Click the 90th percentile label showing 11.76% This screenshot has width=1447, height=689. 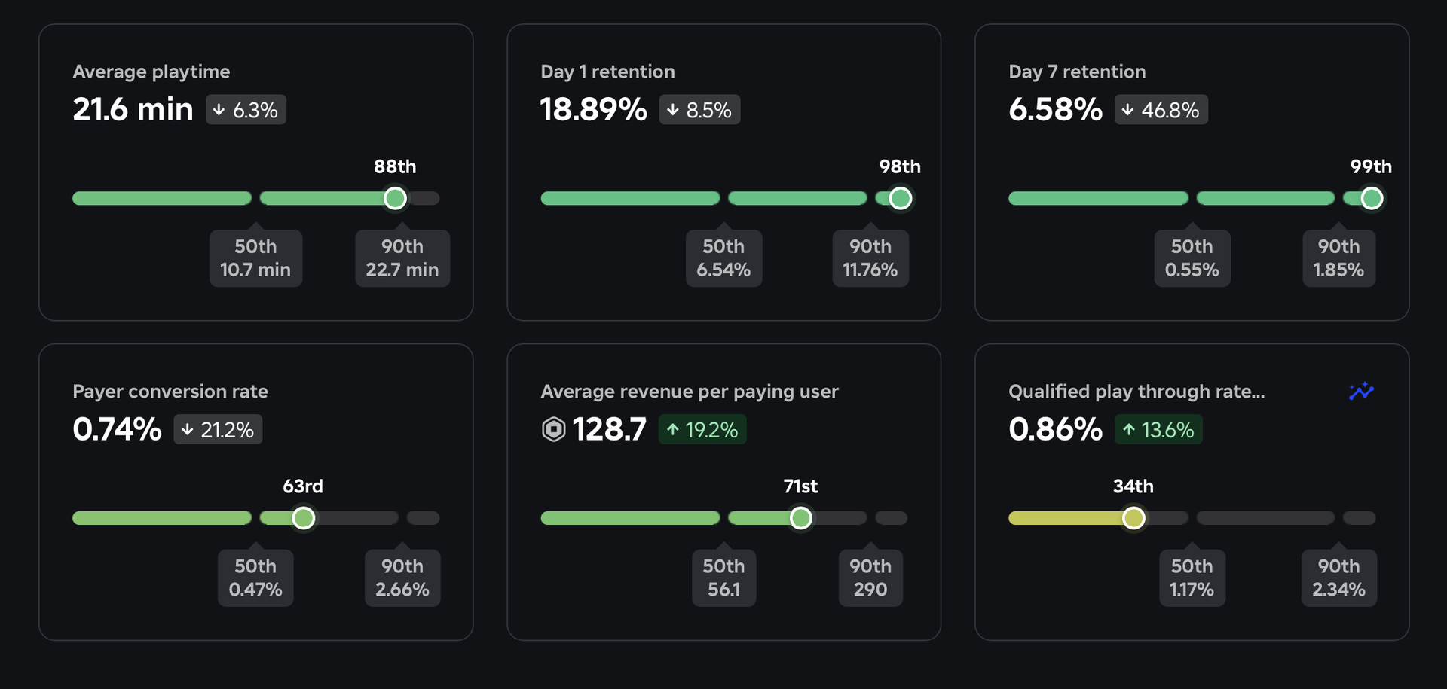pos(870,258)
